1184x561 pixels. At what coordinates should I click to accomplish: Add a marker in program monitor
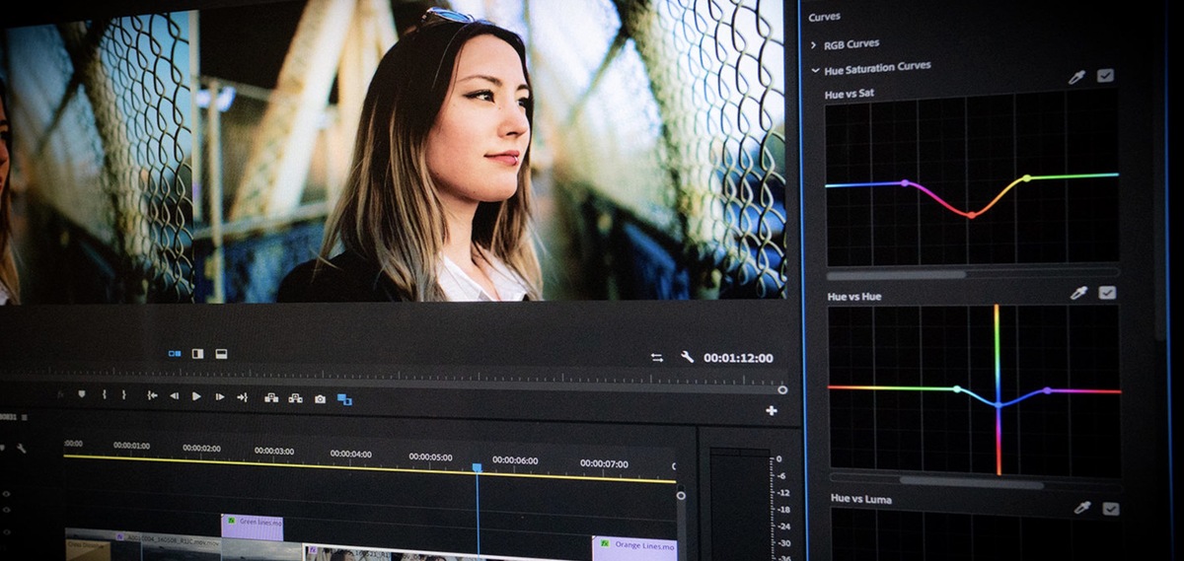pos(82,394)
